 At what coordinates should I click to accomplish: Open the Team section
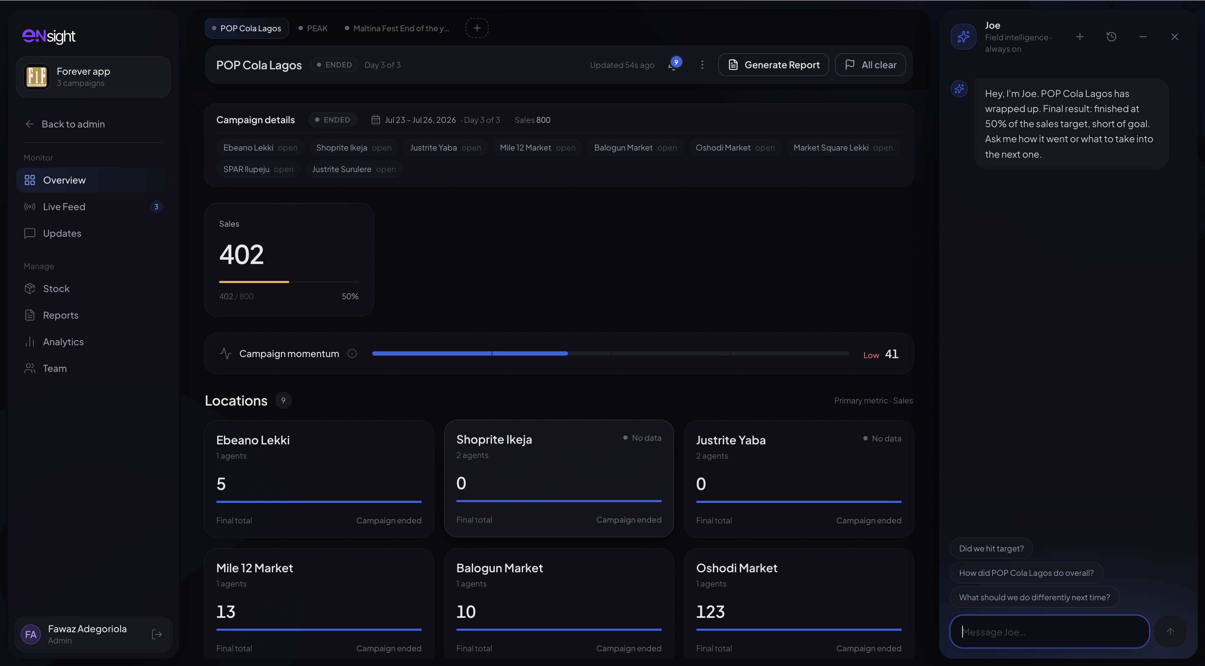[x=93, y=369]
